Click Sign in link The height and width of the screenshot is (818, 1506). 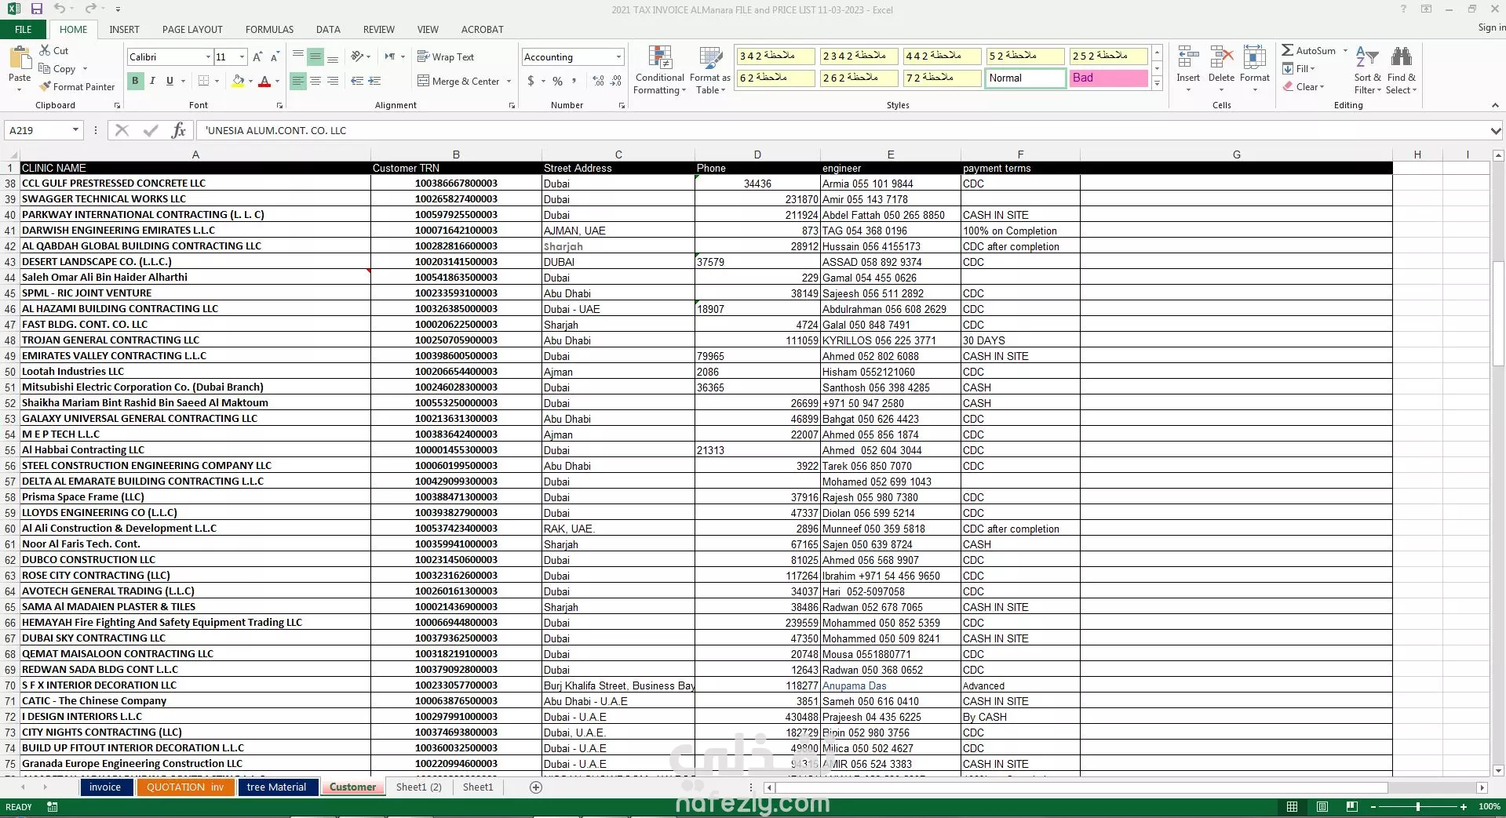click(1491, 27)
